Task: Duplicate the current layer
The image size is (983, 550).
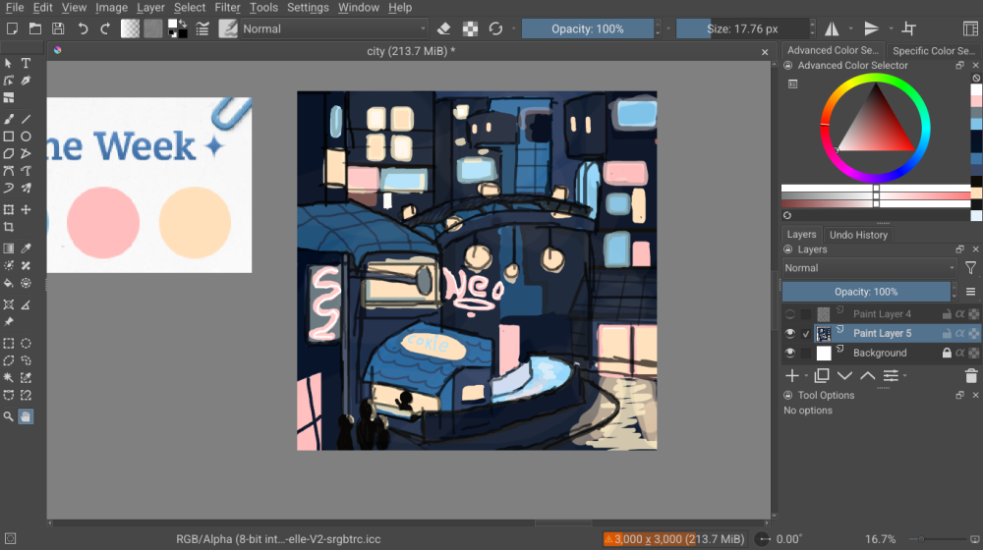Action: (x=821, y=376)
